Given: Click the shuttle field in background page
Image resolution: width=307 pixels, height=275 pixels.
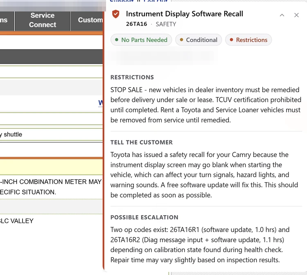Looking at the screenshot, I should [x=51, y=135].
